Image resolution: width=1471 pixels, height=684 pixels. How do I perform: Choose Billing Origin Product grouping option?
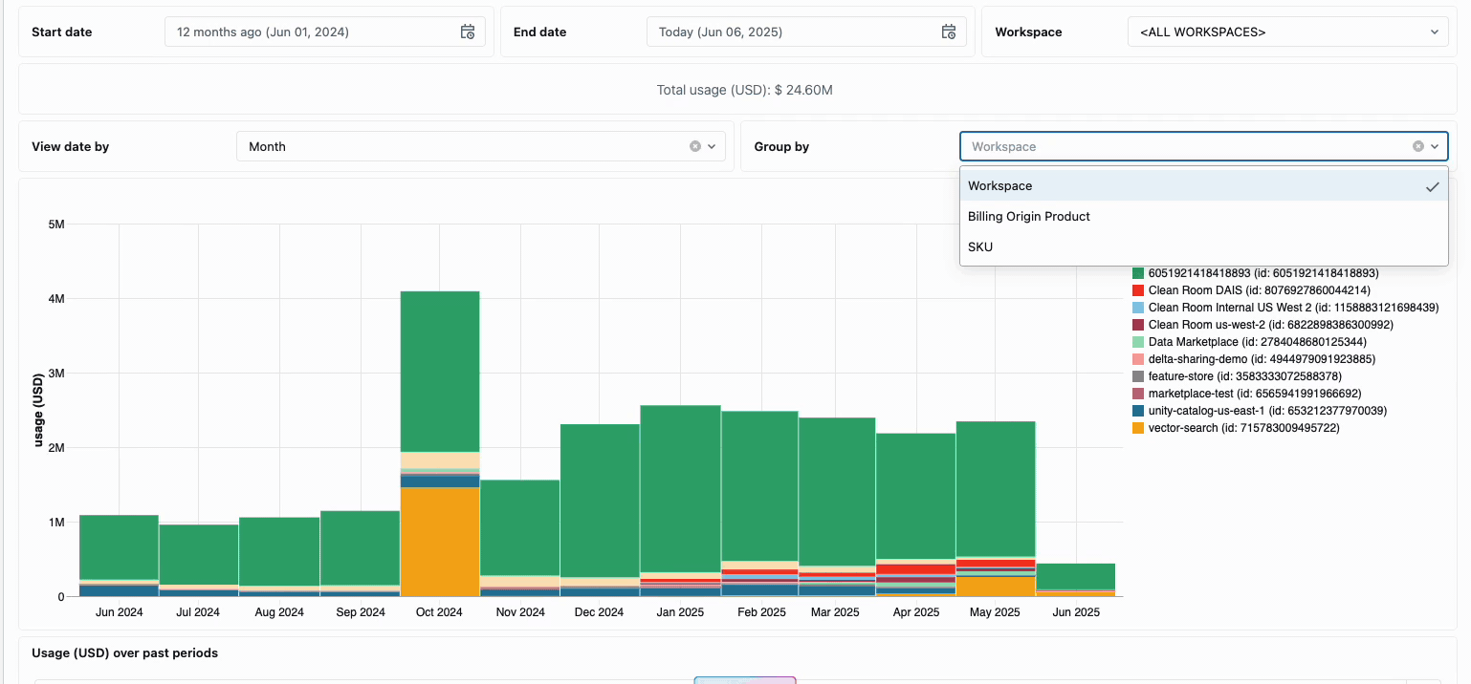pyautogui.click(x=1029, y=217)
